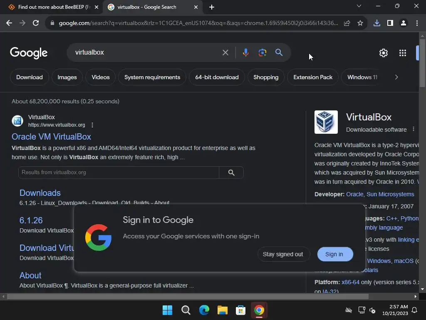
Task: Search within virtualbox.org magnifier button
Action: (x=231, y=172)
